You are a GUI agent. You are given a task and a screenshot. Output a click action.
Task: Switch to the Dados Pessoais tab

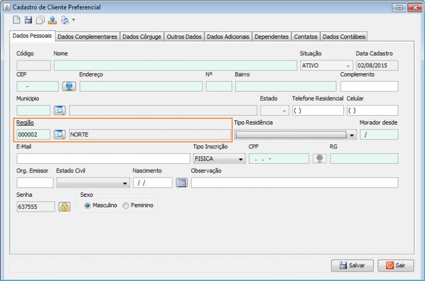click(x=32, y=36)
